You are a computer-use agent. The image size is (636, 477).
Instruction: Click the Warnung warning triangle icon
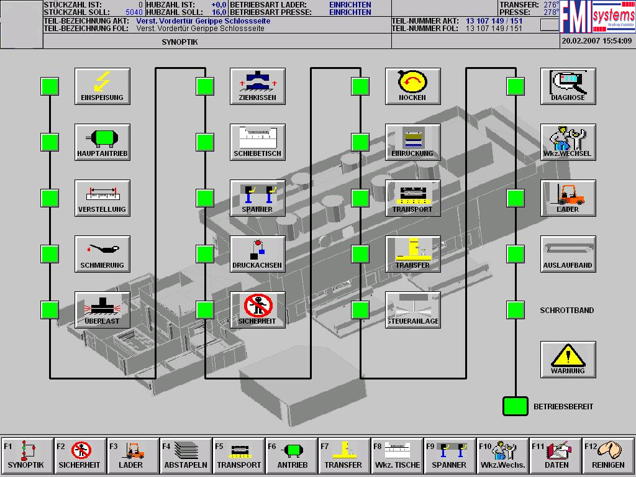[568, 360]
